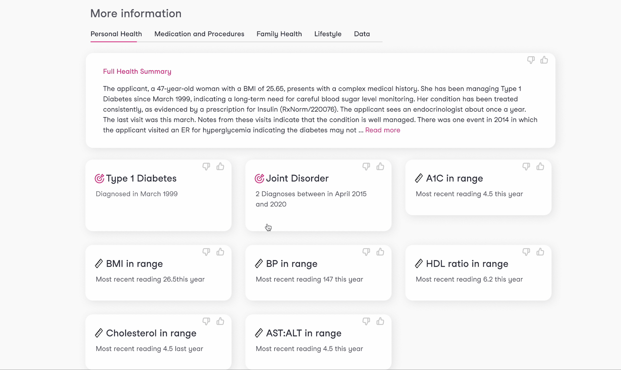Expand the summary with Read more
This screenshot has width=621, height=370.
(x=383, y=130)
